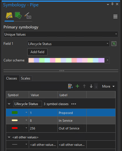This screenshot has width=122, height=151.
Task: Select the Classes tab
Action: [x=12, y=78]
